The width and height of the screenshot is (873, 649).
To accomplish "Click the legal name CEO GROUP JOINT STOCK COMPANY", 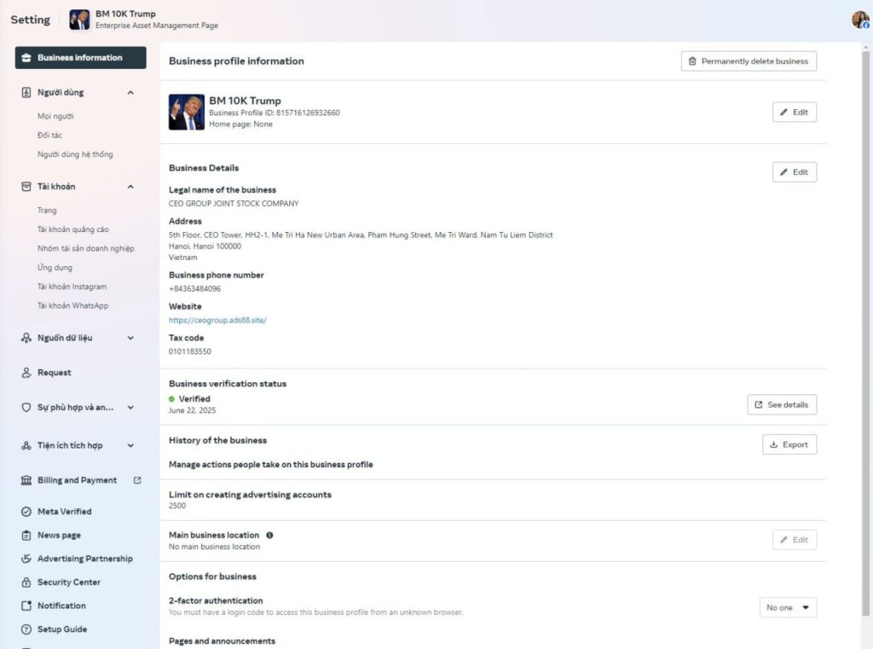I will pyautogui.click(x=234, y=203).
